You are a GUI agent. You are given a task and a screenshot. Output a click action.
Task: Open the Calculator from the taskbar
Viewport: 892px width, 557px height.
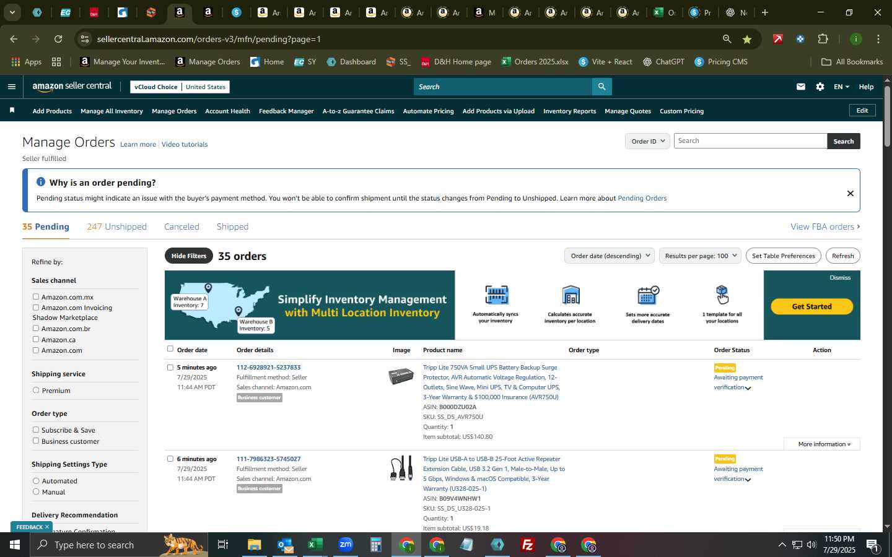[376, 545]
